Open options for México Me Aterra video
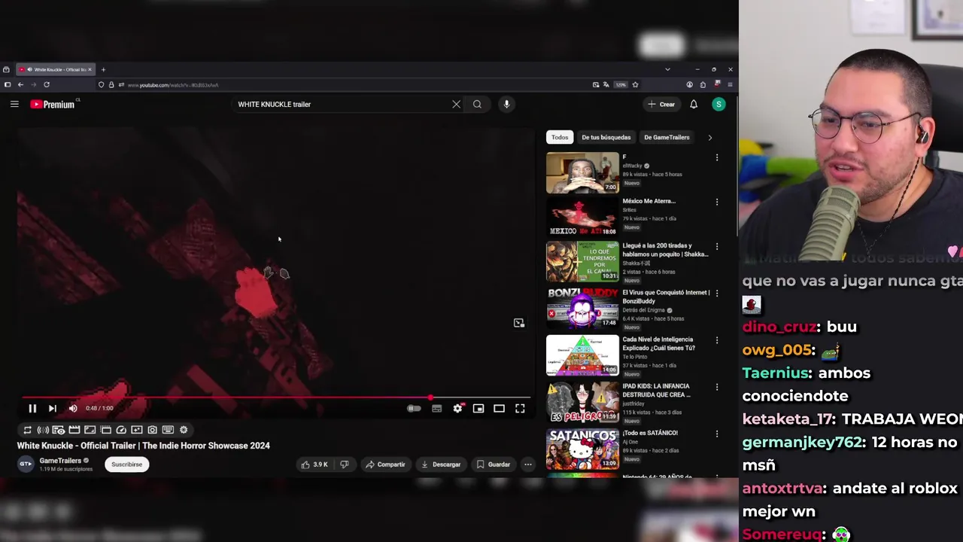Image resolution: width=963 pixels, height=542 pixels. [717, 202]
